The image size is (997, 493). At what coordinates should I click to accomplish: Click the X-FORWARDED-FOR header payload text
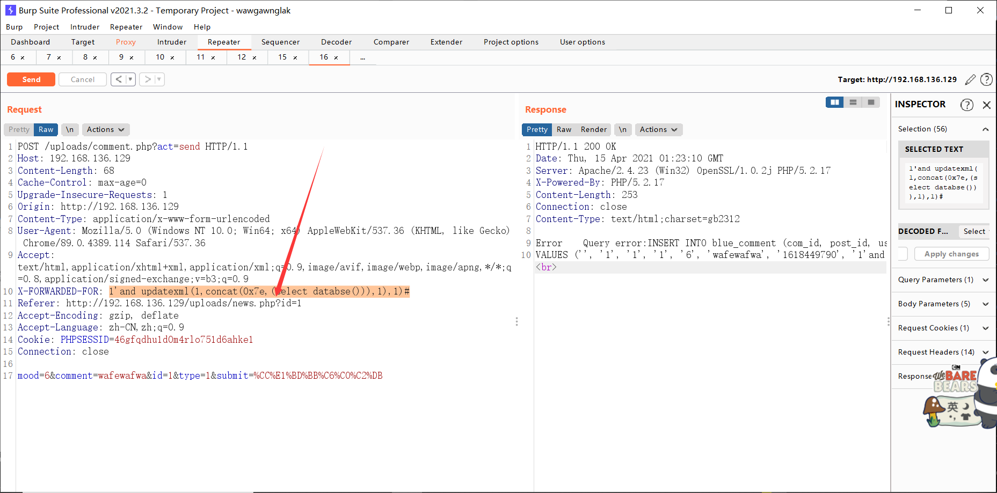[259, 291]
